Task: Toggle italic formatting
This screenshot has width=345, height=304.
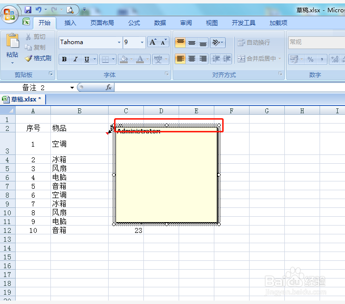Action: pyautogui.click(x=75, y=59)
